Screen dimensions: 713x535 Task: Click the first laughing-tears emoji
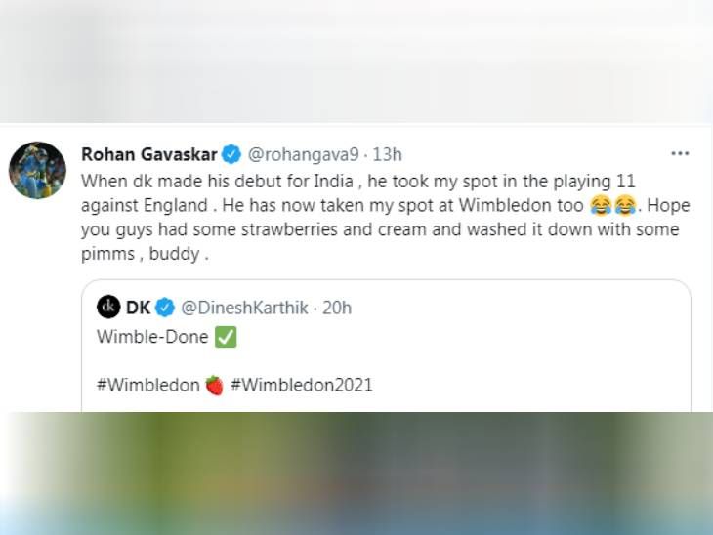601,205
